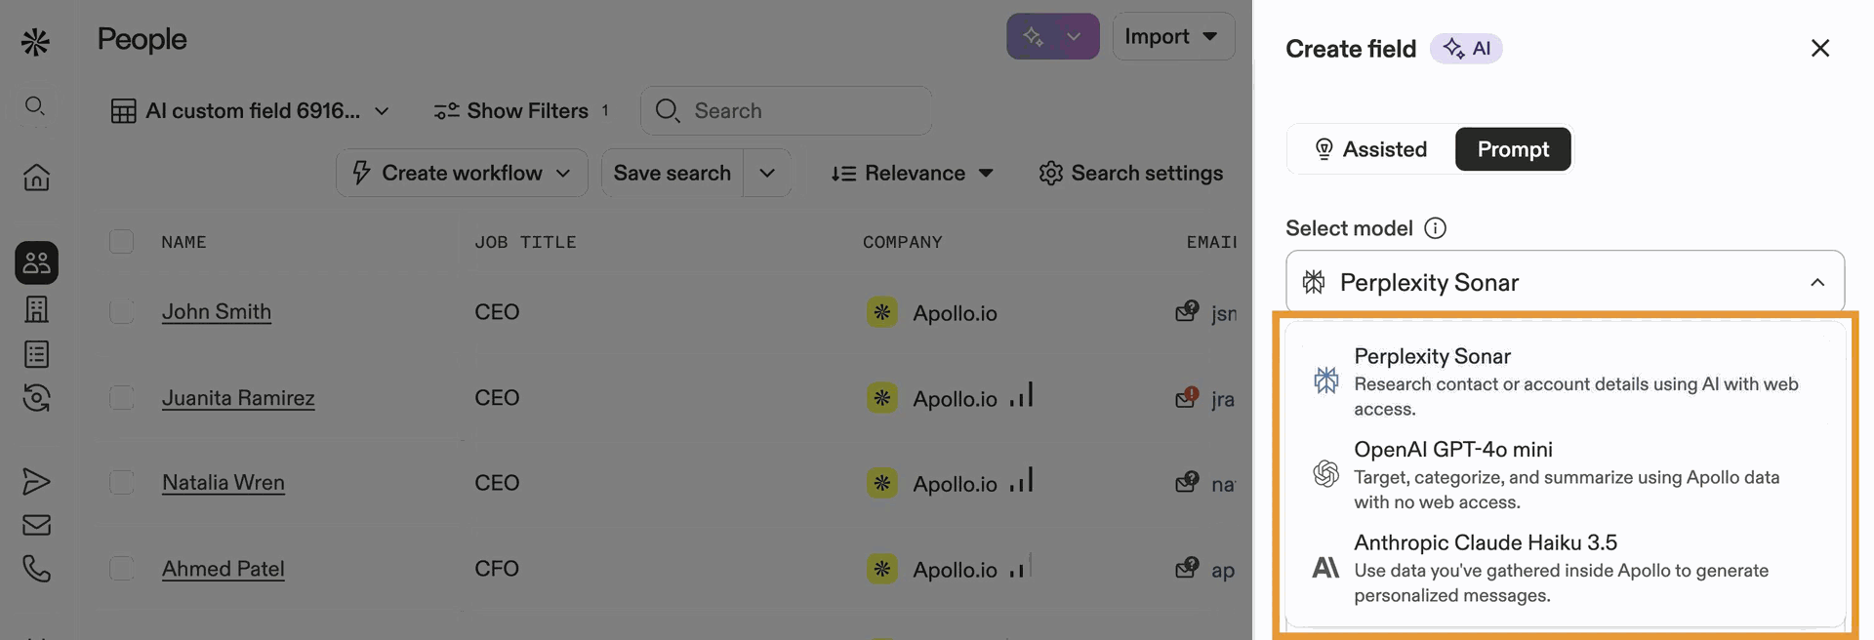The width and height of the screenshot is (1874, 640).
Task: Check the checkbox next to Ahmed Patel
Action: (121, 569)
